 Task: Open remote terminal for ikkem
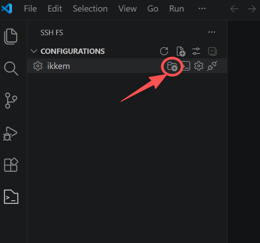pos(186,66)
